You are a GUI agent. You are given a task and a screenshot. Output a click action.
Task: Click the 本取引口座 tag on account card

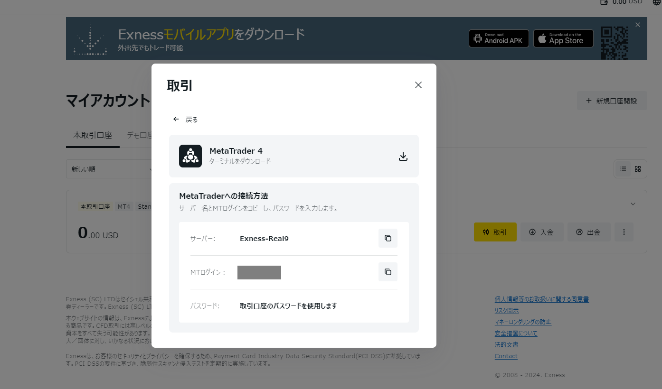[95, 207]
